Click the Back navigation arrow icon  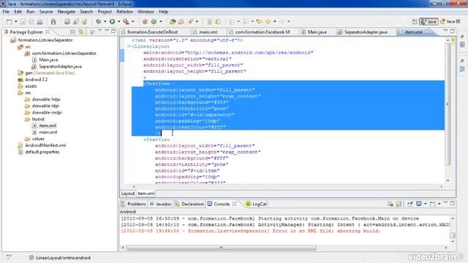point(268,21)
